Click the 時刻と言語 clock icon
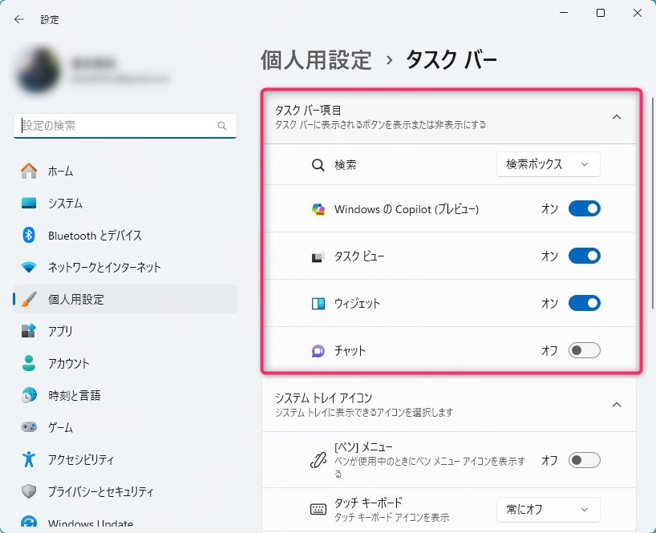This screenshot has height=533, width=656. pyautogui.click(x=29, y=395)
